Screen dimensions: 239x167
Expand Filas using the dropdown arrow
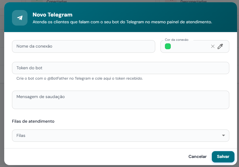tap(223, 135)
